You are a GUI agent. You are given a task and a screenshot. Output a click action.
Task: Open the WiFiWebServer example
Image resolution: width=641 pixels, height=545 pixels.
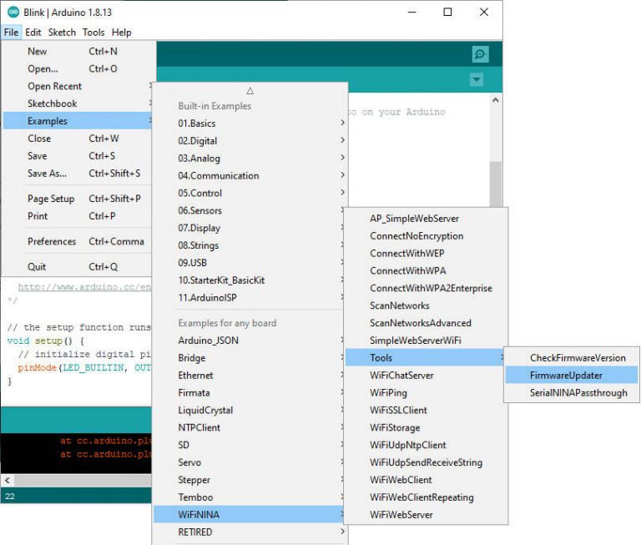(426, 515)
